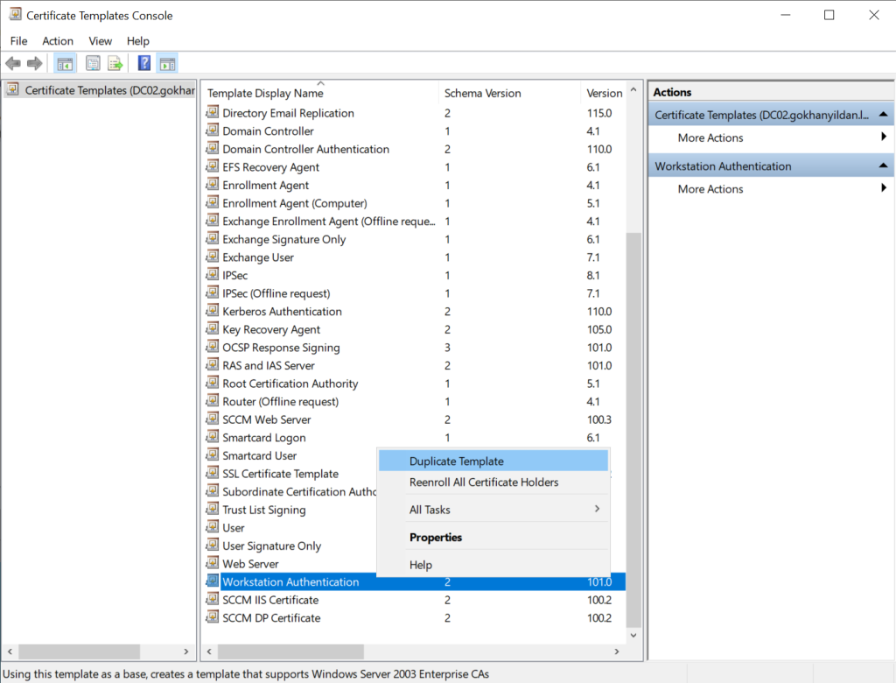
Task: Click the Smartcard Logon template icon
Action: point(213,436)
